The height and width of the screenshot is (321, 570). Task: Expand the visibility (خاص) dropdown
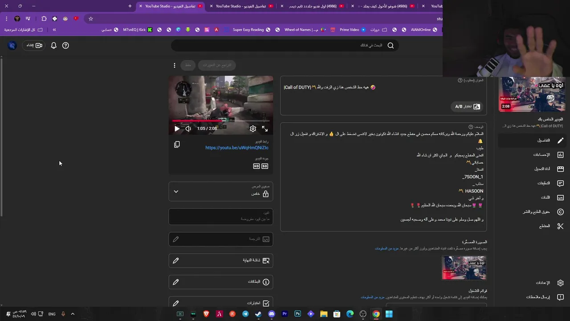221,191
